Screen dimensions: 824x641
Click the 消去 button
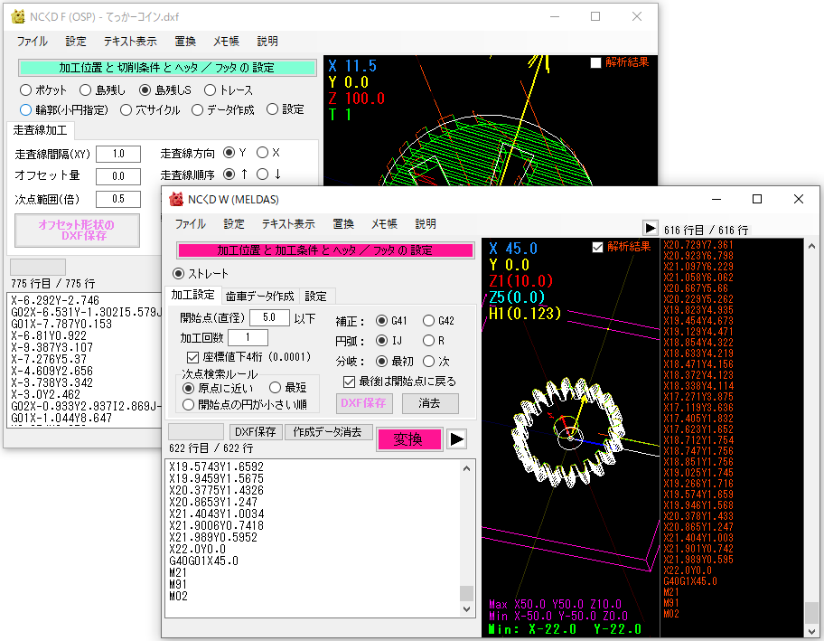[x=430, y=403]
